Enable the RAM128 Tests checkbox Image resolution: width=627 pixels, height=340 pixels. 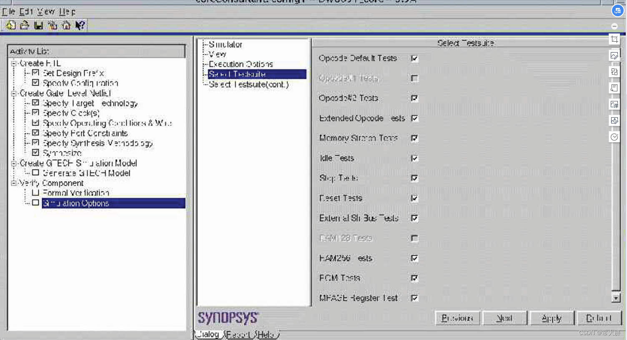click(414, 238)
